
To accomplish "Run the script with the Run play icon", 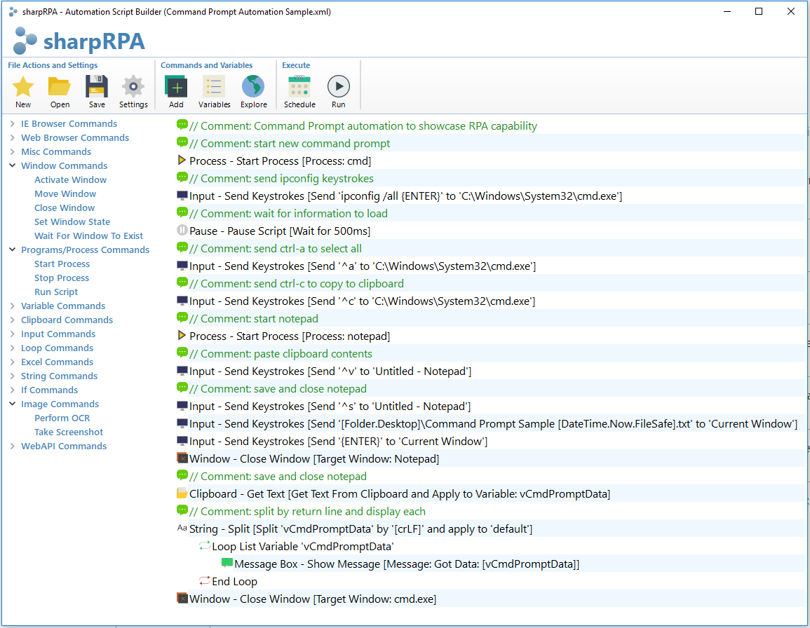I will 338,87.
